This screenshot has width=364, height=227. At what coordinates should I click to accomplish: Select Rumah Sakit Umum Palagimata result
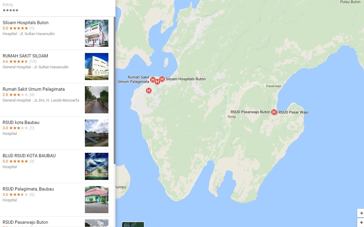coord(57,100)
